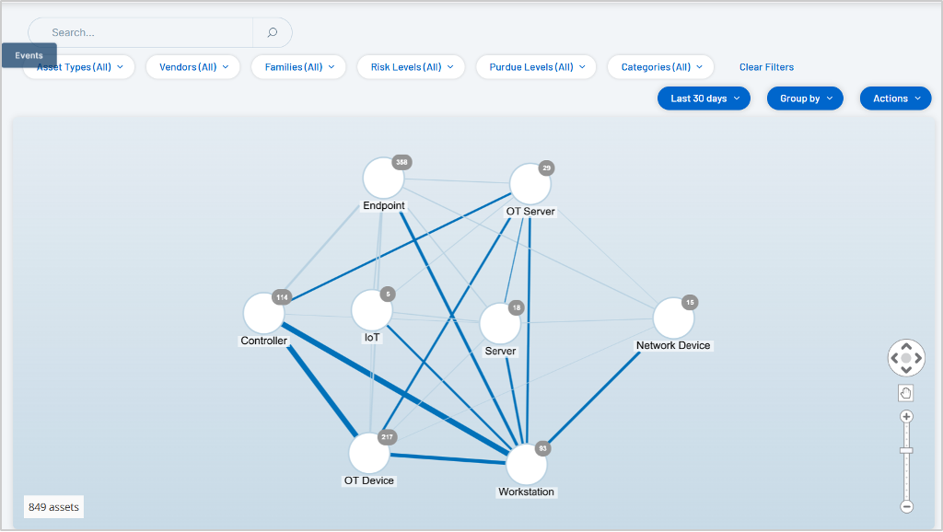Click the 29 count badge on OT Server

click(x=546, y=168)
